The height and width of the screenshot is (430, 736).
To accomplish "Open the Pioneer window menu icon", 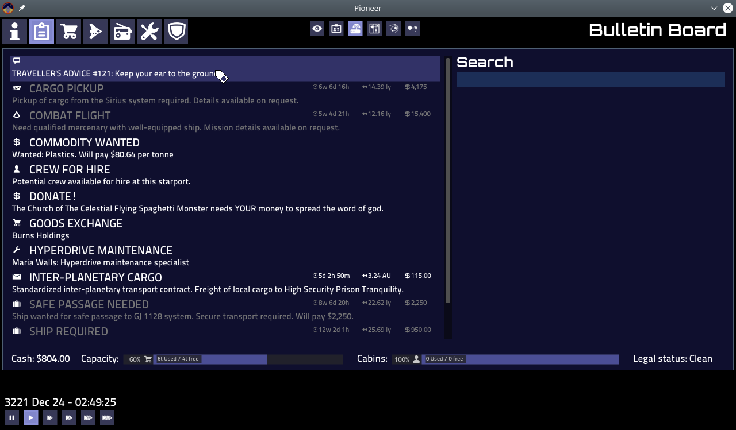I will point(8,8).
